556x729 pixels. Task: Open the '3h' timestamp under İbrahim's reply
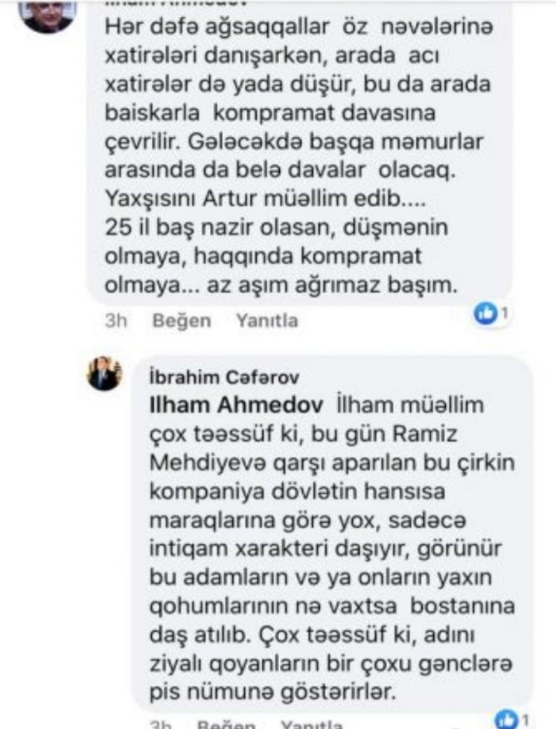pyautogui.click(x=161, y=725)
